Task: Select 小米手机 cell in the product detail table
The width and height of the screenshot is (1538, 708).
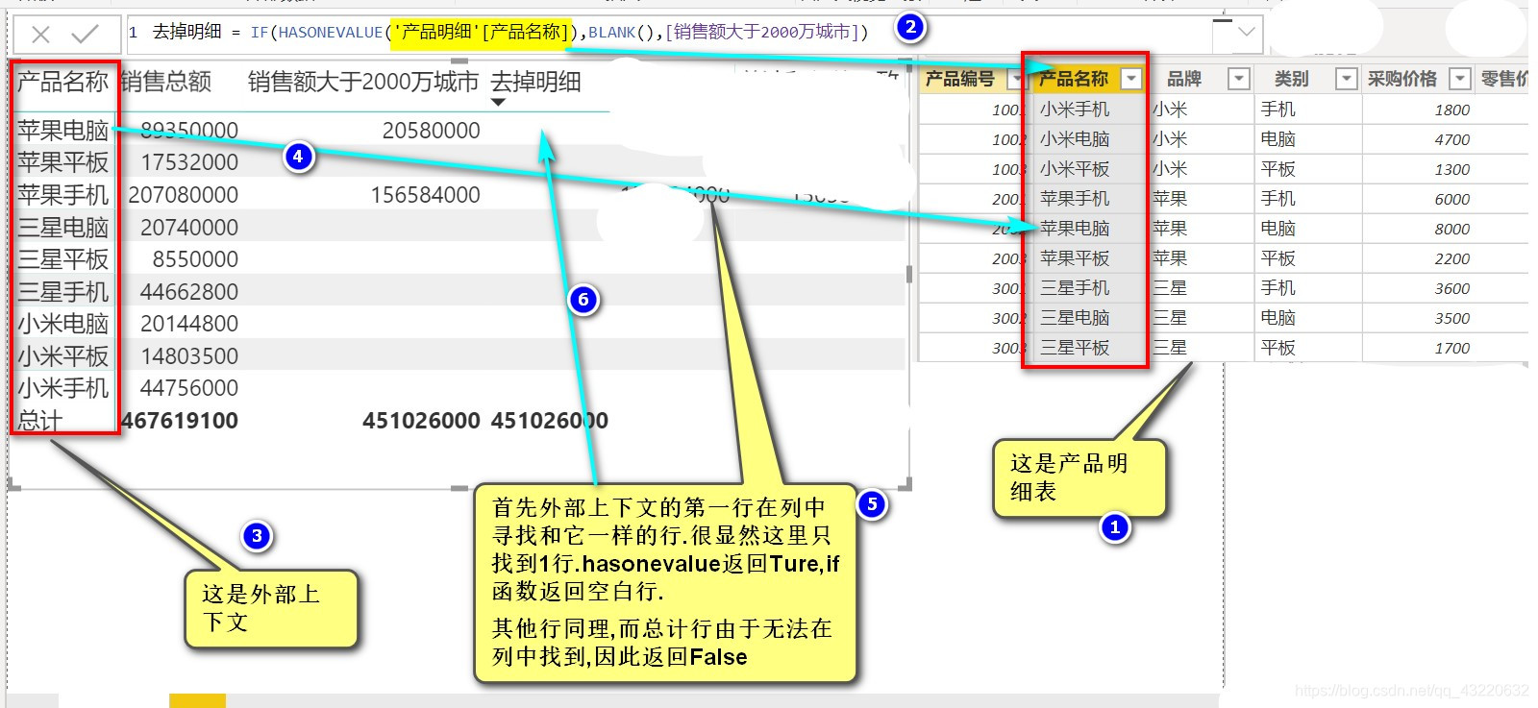Action: click(x=1075, y=110)
